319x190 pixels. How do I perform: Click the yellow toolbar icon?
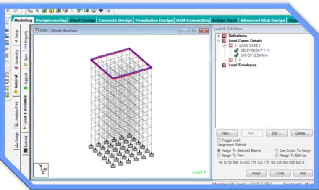click(51, 11)
